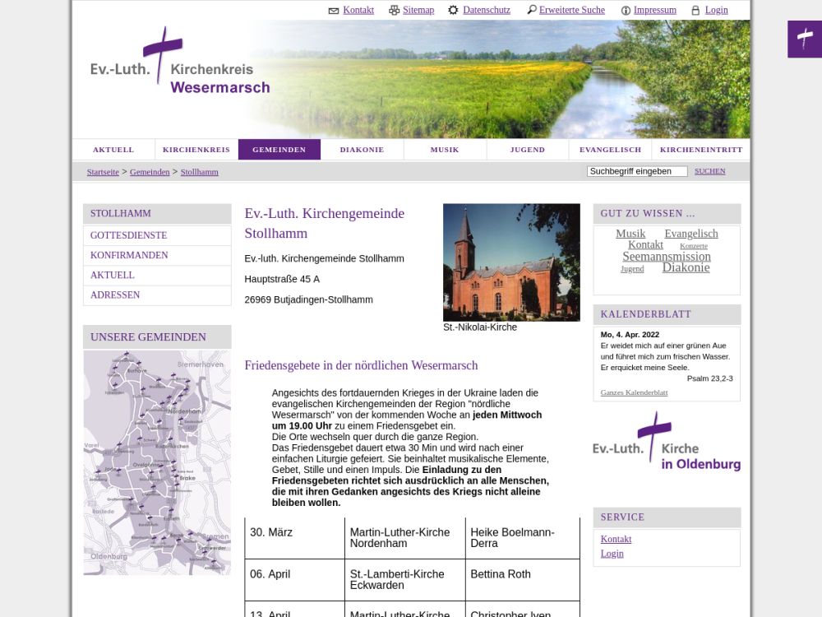The image size is (822, 617).
Task: Click the padlock icon next to Login
Action: 695,11
